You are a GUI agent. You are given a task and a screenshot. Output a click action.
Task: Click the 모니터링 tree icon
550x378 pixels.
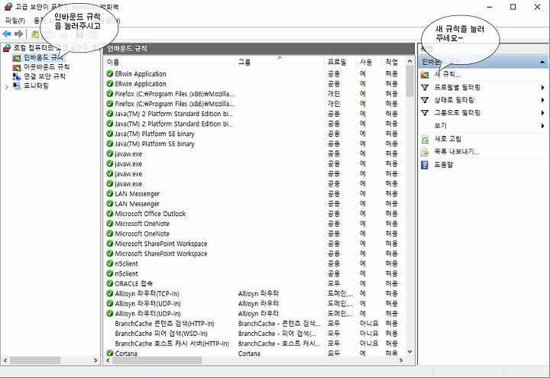17,86
